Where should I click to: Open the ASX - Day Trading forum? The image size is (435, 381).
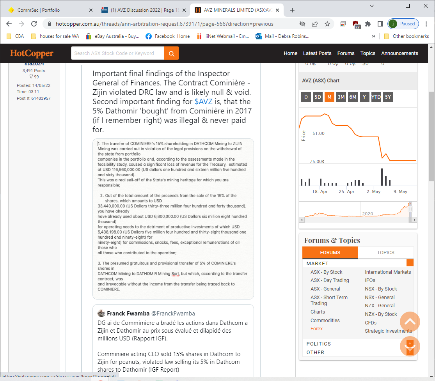[330, 280]
